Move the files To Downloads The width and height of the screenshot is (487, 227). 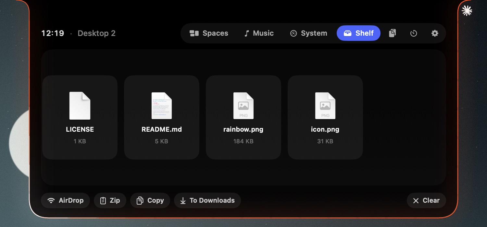point(207,200)
